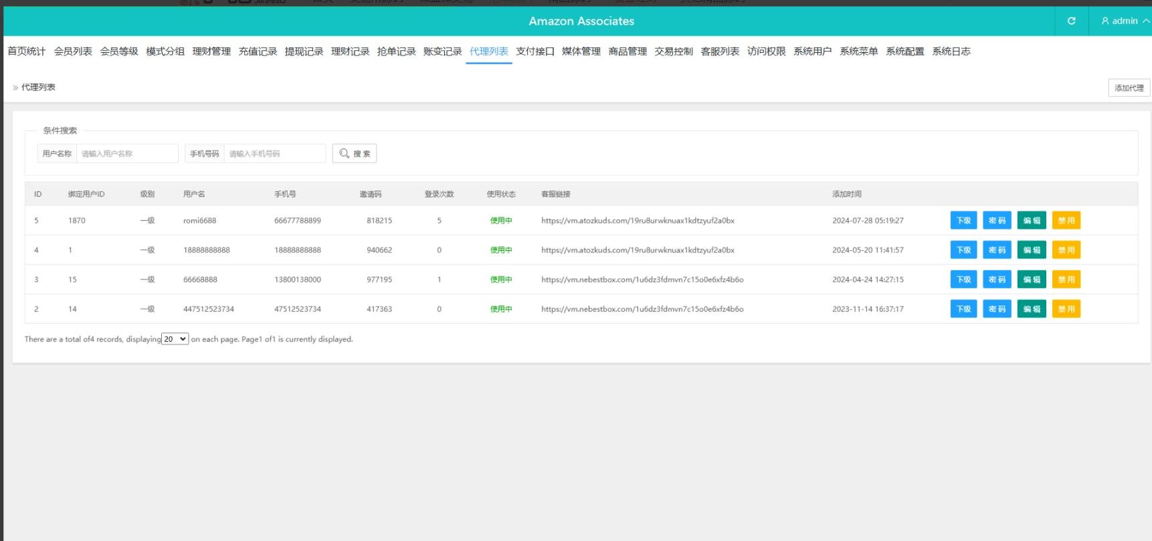Click the refresh icon in the header
The image size is (1152, 541).
pyautogui.click(x=1071, y=21)
